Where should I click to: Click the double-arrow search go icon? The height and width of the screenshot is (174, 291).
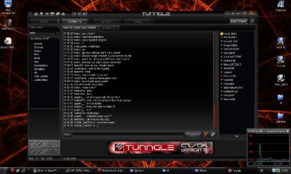[x=57, y=33]
